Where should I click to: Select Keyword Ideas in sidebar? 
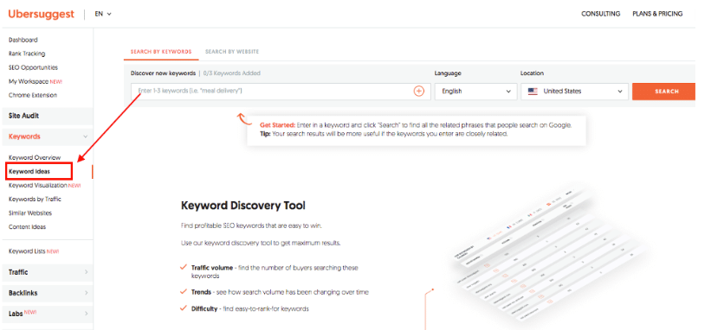click(x=29, y=171)
